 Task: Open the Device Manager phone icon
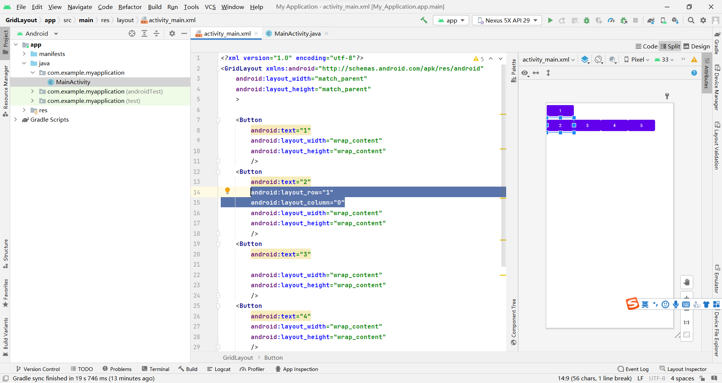coord(663,20)
